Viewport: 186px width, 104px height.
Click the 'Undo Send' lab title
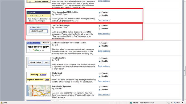click(x=57, y=73)
